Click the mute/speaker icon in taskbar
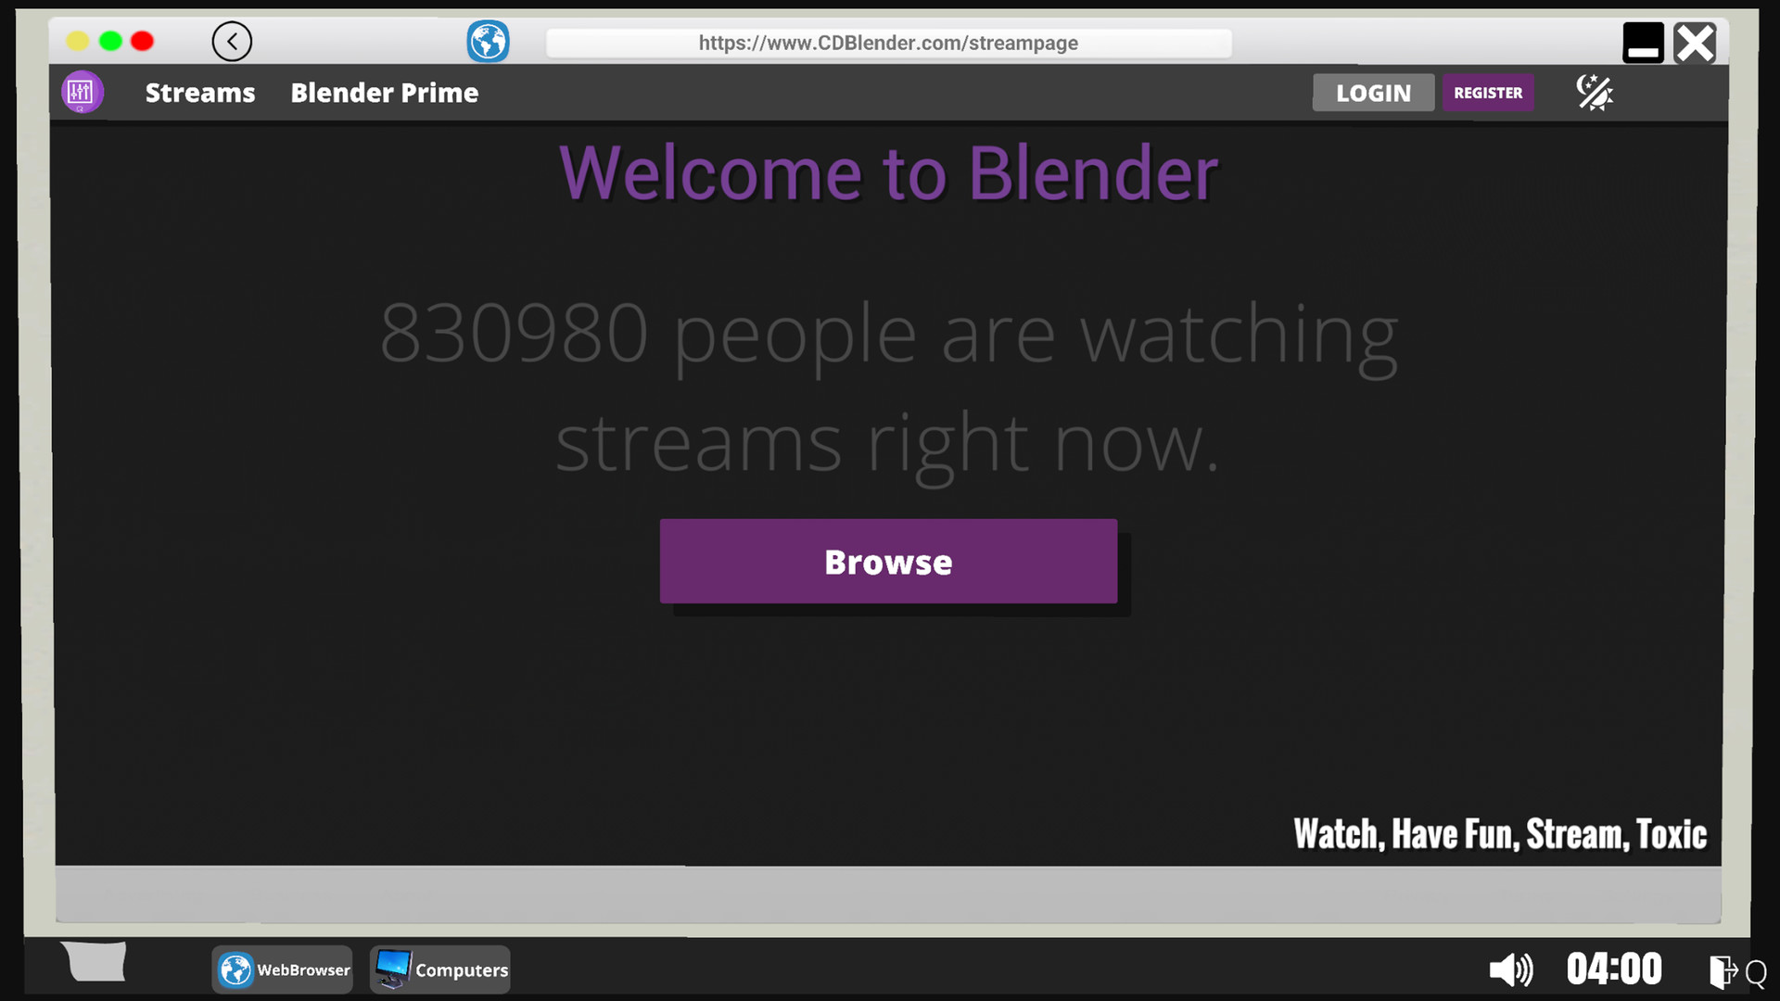This screenshot has width=1780, height=1001. 1507,969
